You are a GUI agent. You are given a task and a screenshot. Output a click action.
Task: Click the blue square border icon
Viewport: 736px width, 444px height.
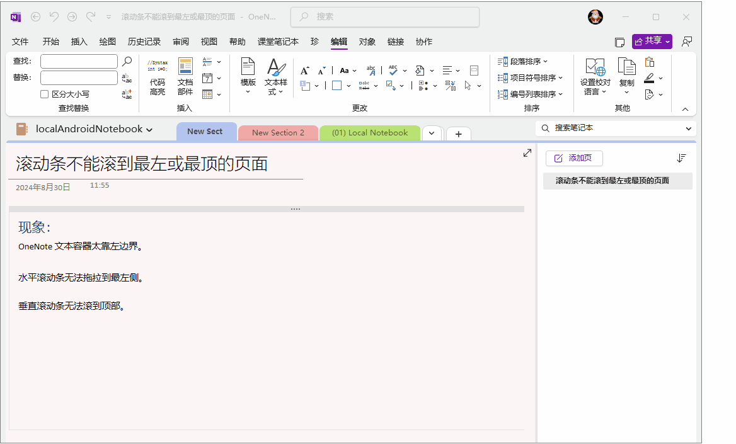pyautogui.click(x=336, y=86)
